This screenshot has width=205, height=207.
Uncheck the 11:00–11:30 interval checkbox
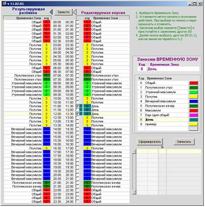[77, 106]
